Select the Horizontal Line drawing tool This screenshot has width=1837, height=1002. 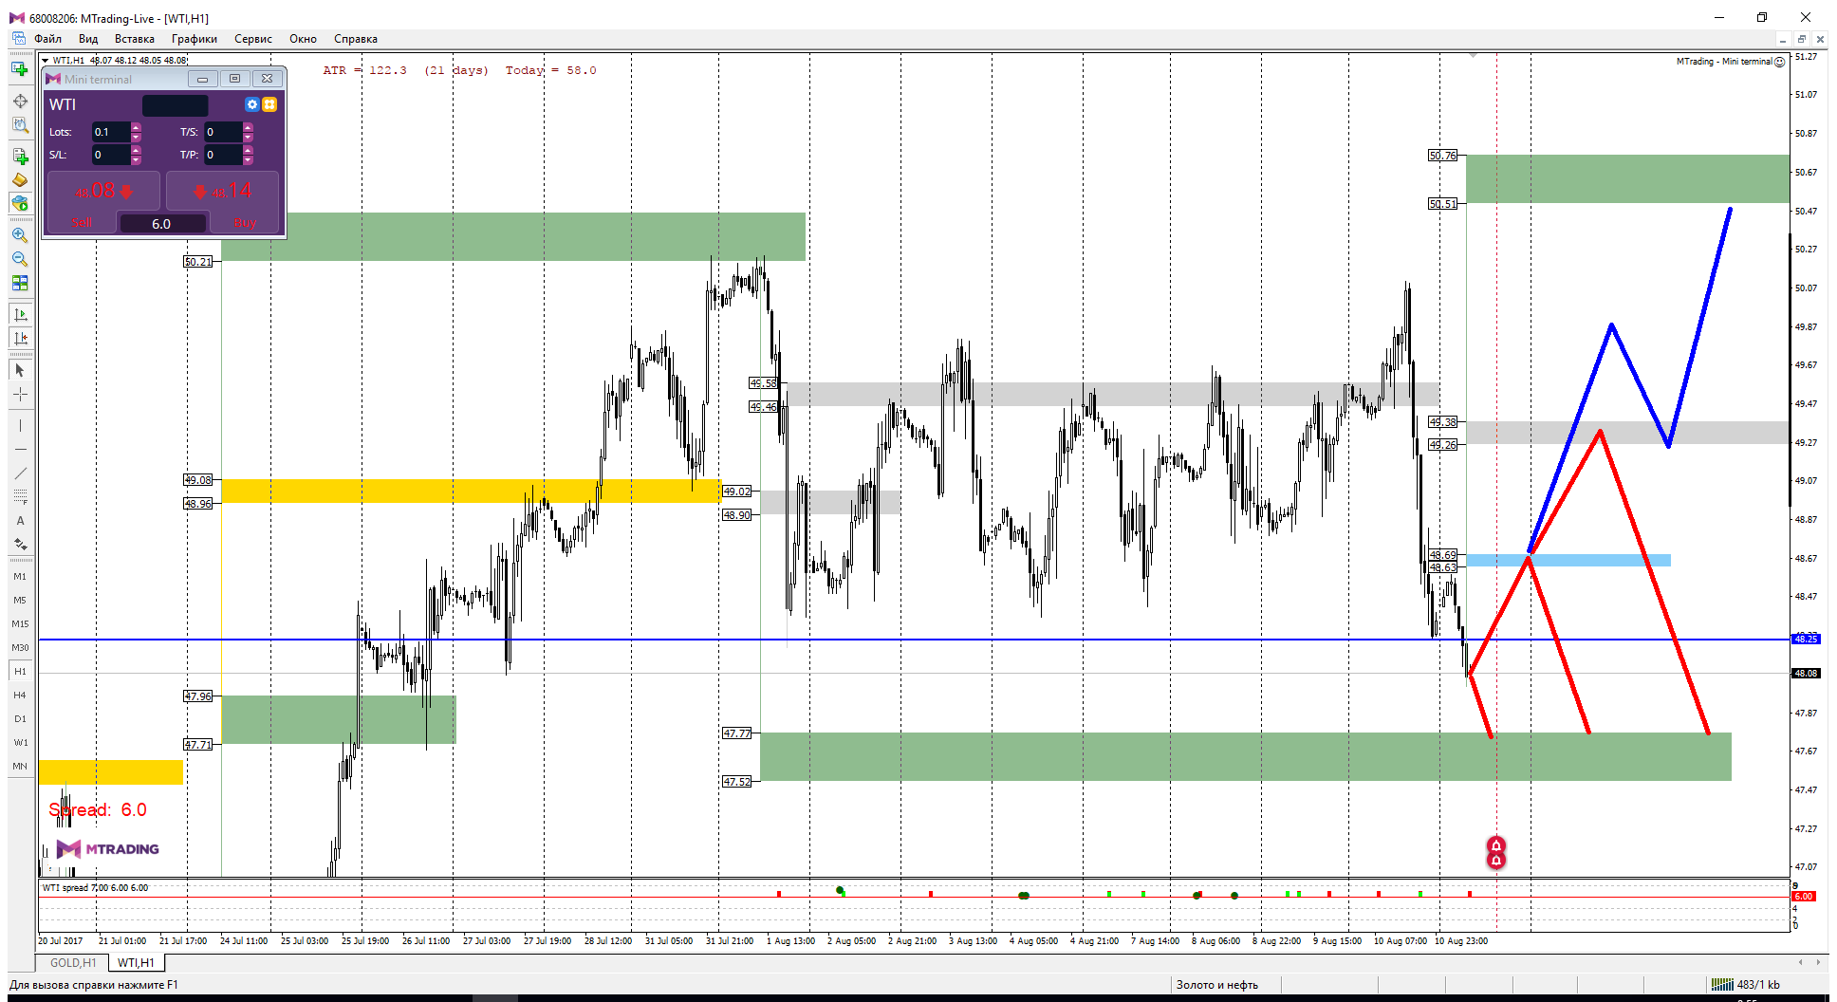click(x=20, y=450)
